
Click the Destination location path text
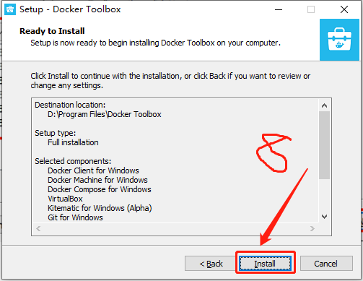(105, 114)
